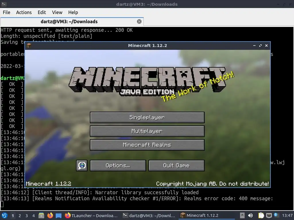
Task: Click Quit Game button
Action: pyautogui.click(x=177, y=166)
